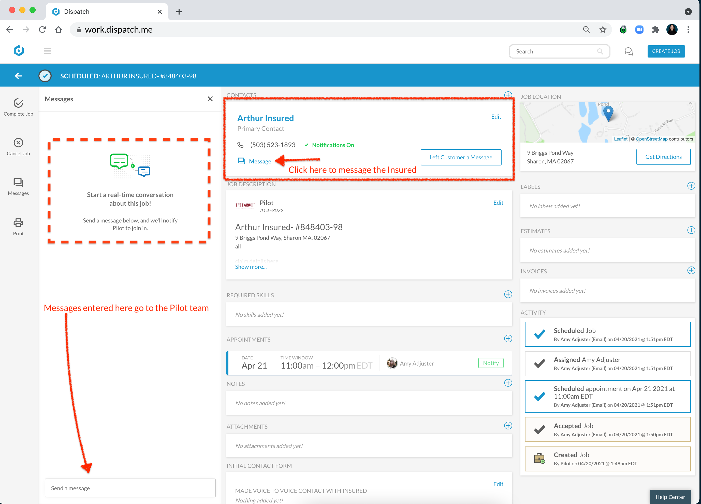Add a label using the plus button
The height and width of the screenshot is (504, 701).
click(691, 186)
